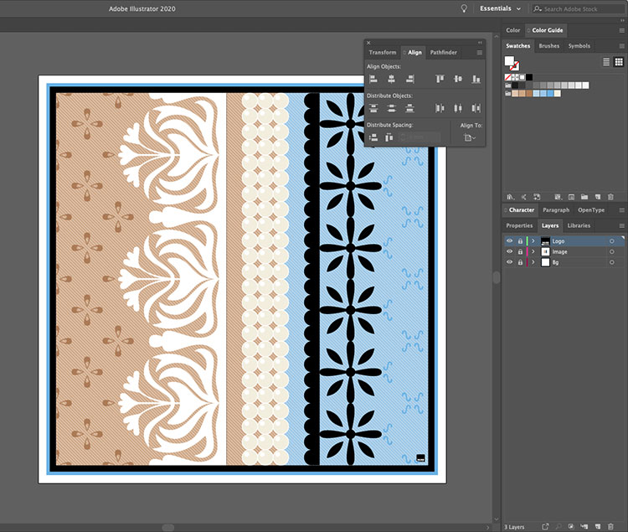Open the Align To dropdown
The height and width of the screenshot is (532, 628).
click(x=470, y=137)
